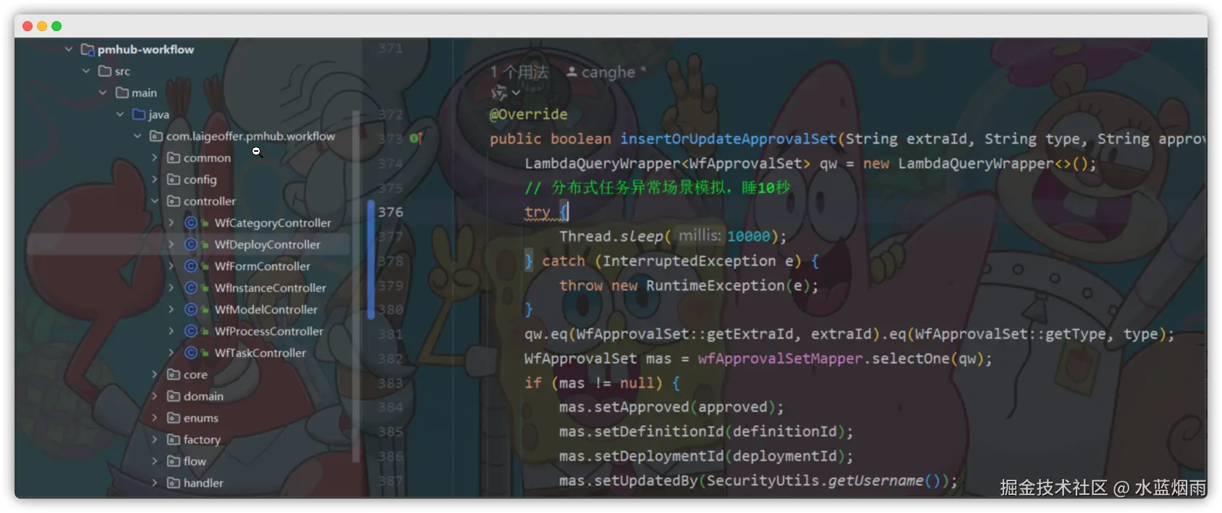Collapse the main folder chevron

(x=103, y=92)
